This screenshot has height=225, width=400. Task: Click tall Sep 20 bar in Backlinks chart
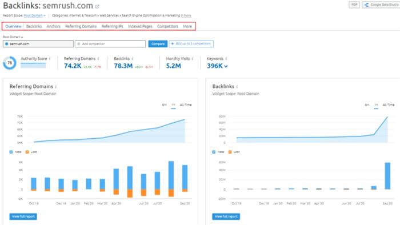[387, 176]
